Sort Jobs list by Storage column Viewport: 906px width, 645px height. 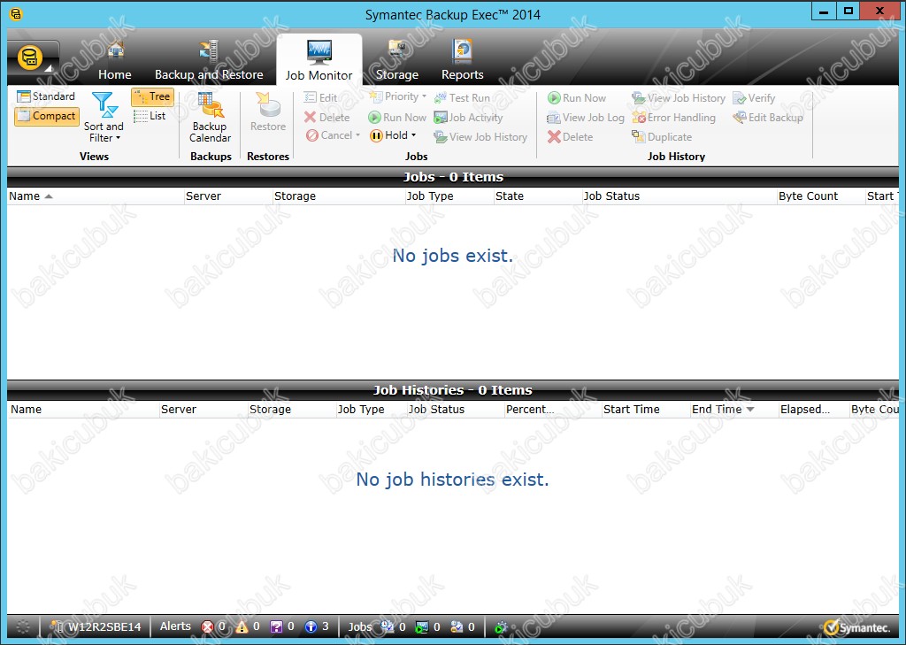click(339, 196)
